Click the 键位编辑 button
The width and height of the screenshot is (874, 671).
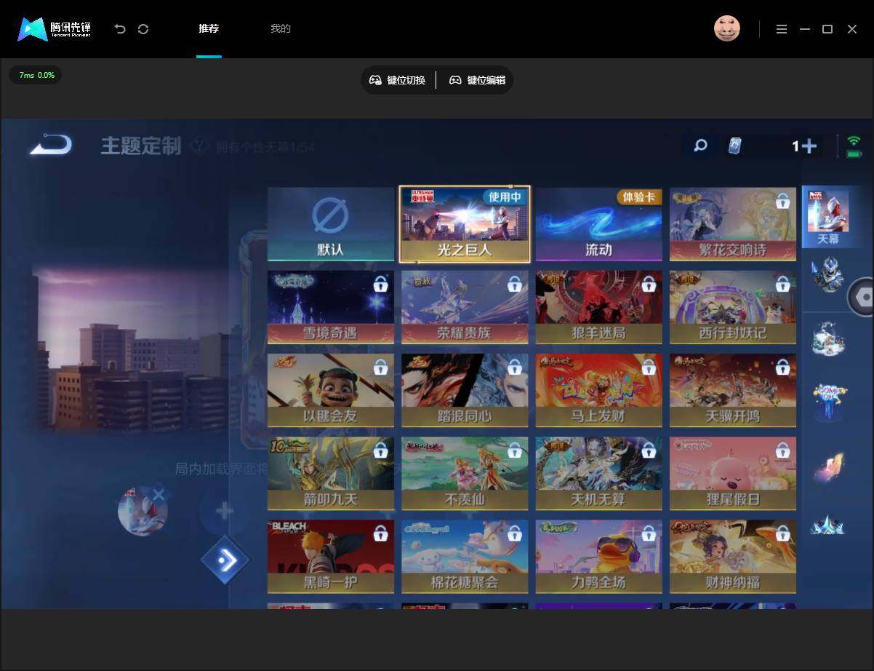tap(477, 80)
